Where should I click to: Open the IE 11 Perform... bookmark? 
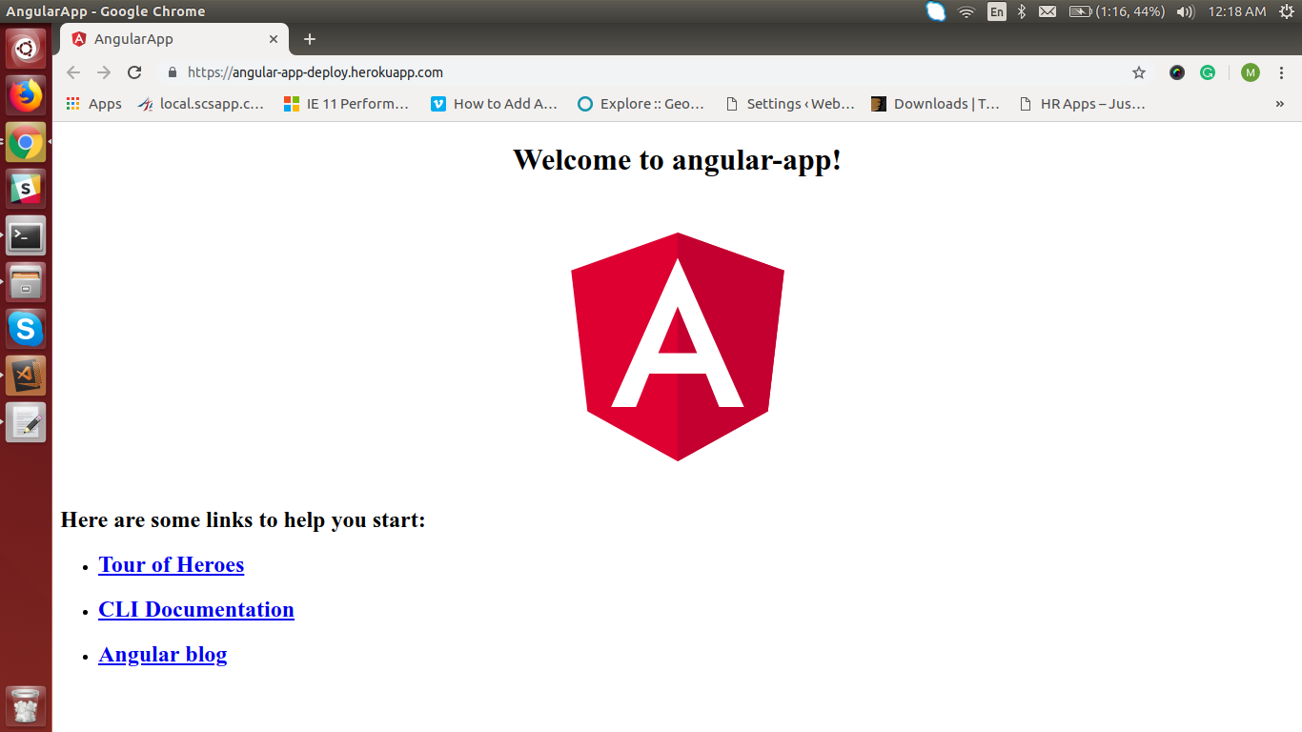point(346,104)
